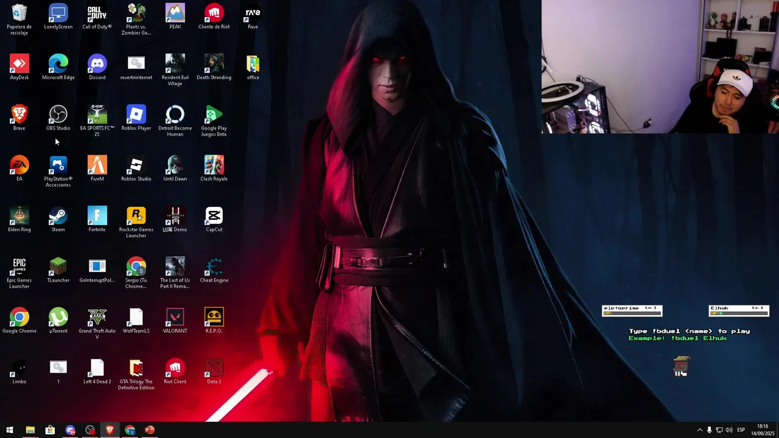This screenshot has width=779, height=438.
Task: Select the Microsoft Edge desktop icon
Action: (x=58, y=68)
